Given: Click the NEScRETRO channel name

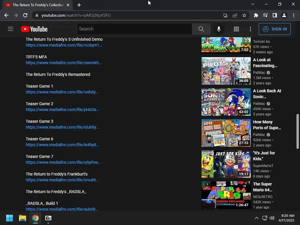Looking at the screenshot, I should point(263,197).
